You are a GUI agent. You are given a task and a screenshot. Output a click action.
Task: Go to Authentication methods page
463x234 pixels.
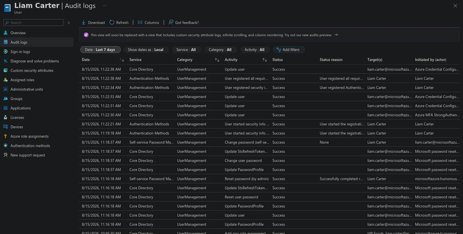pyautogui.click(x=37, y=146)
